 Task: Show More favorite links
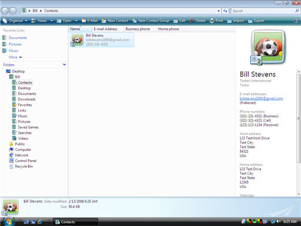tap(15, 57)
